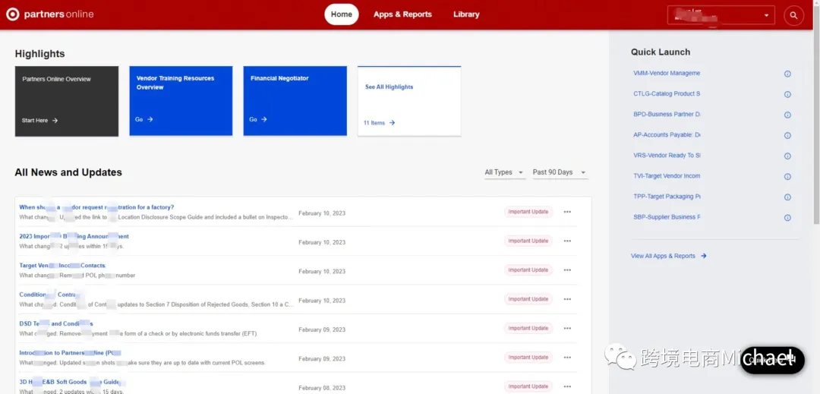Image resolution: width=820 pixels, height=394 pixels.
Task: Click Go arrow on Vendor Training Resources
Action: pyautogui.click(x=150, y=119)
